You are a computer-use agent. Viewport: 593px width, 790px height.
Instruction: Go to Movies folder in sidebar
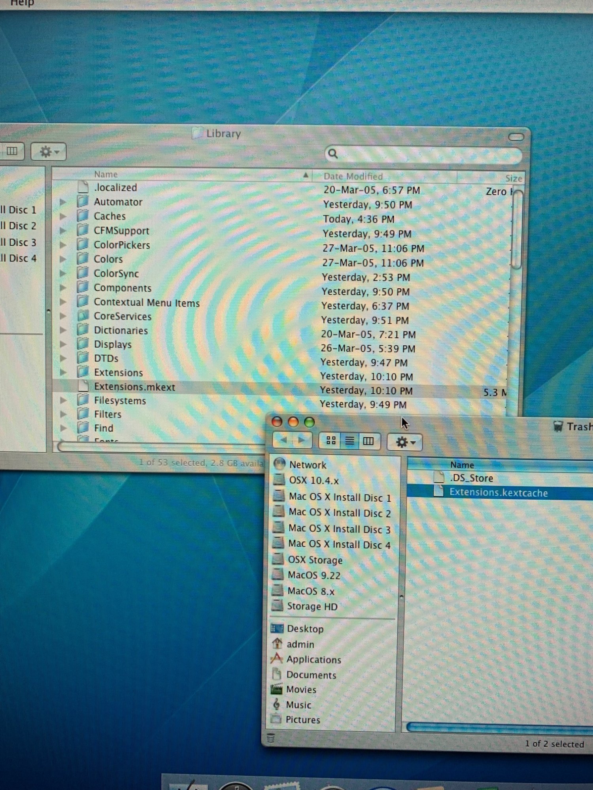pyautogui.click(x=294, y=690)
